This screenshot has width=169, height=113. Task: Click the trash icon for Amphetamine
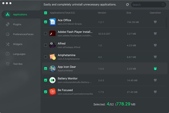tap(155, 57)
